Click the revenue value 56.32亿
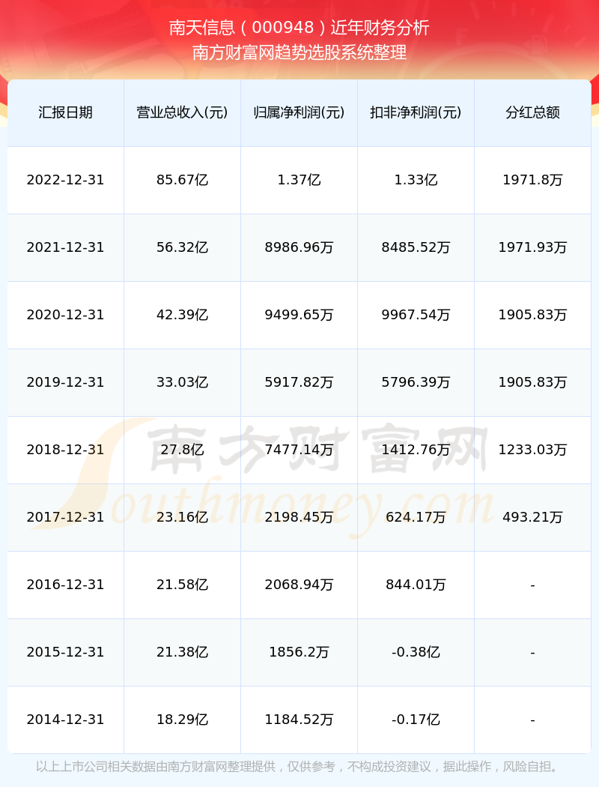This screenshot has width=599, height=787. pyautogui.click(x=183, y=247)
